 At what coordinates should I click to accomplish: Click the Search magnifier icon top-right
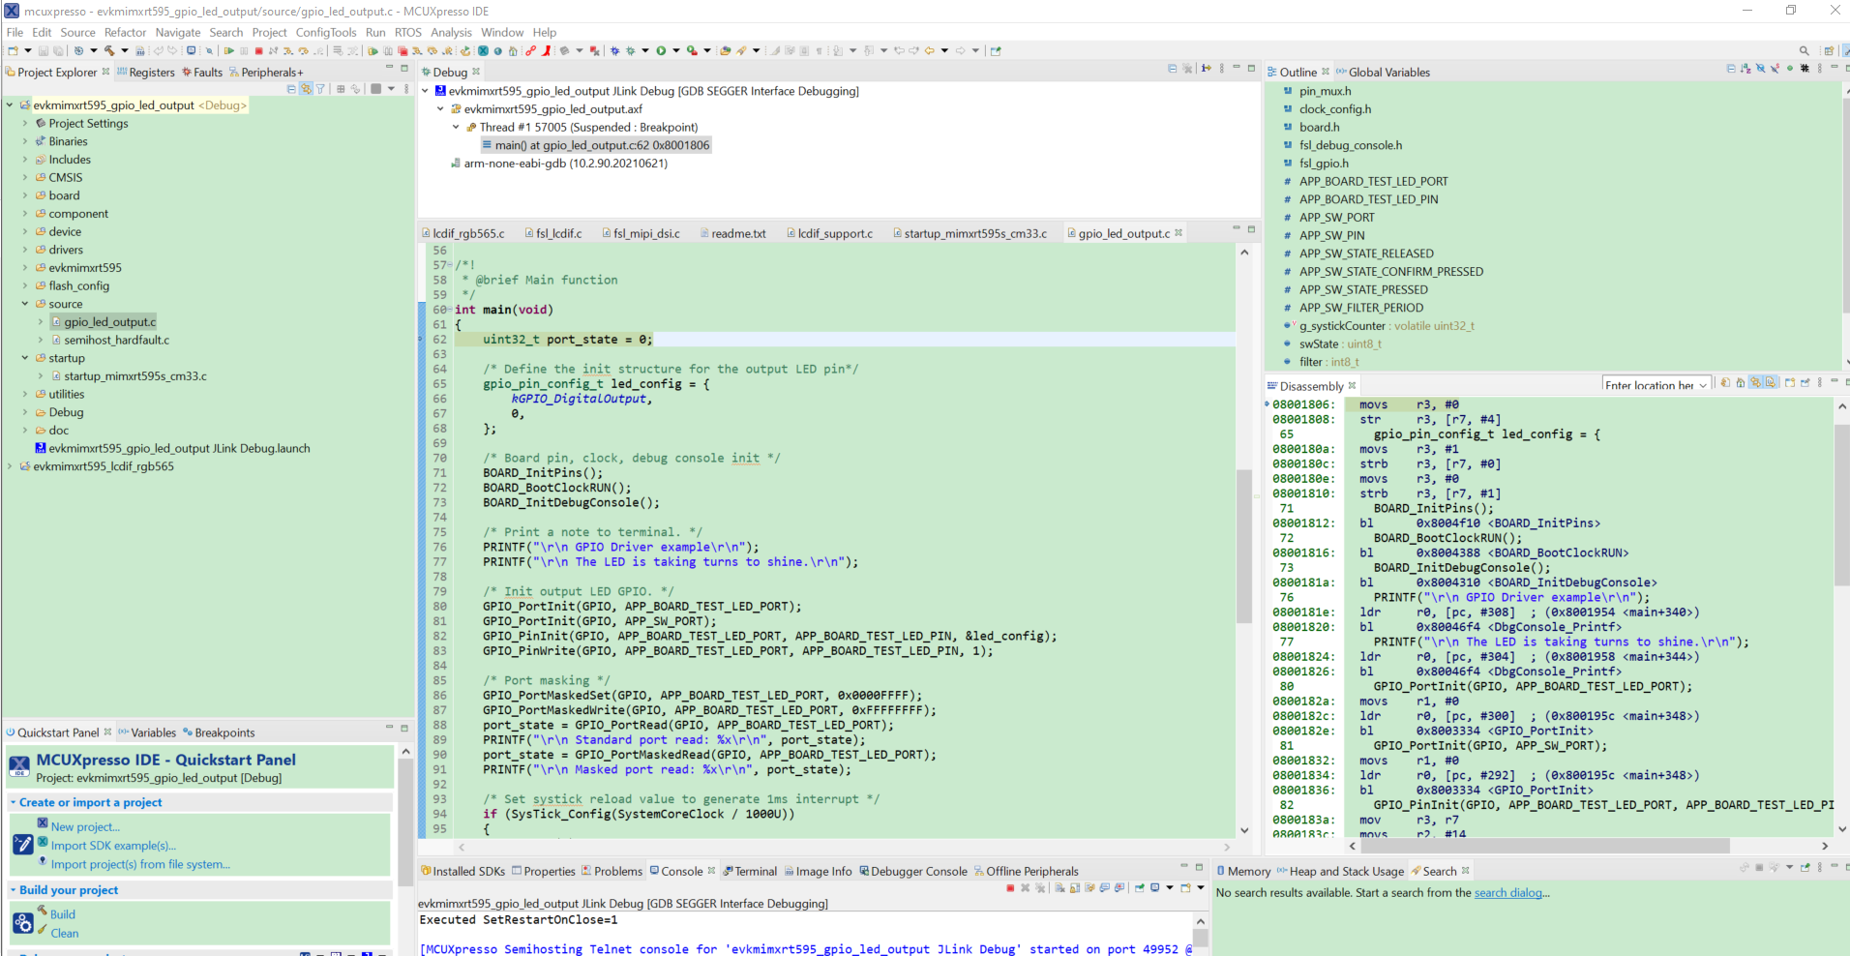pos(1804,49)
